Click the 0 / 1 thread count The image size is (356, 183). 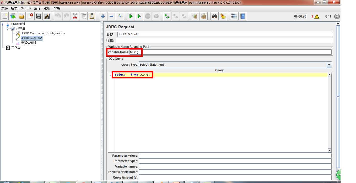click(328, 16)
